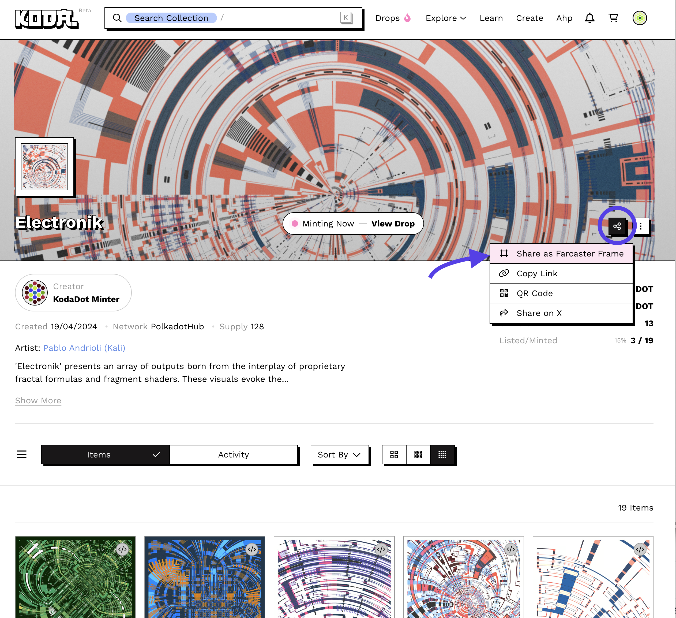Expand description with Show More

tap(38, 401)
